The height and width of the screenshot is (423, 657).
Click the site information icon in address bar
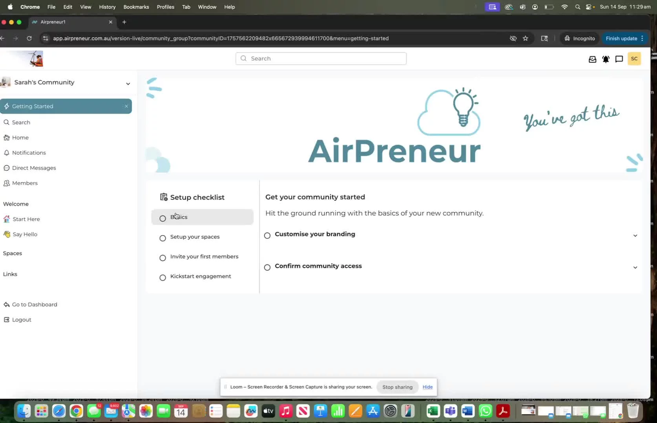pos(46,38)
